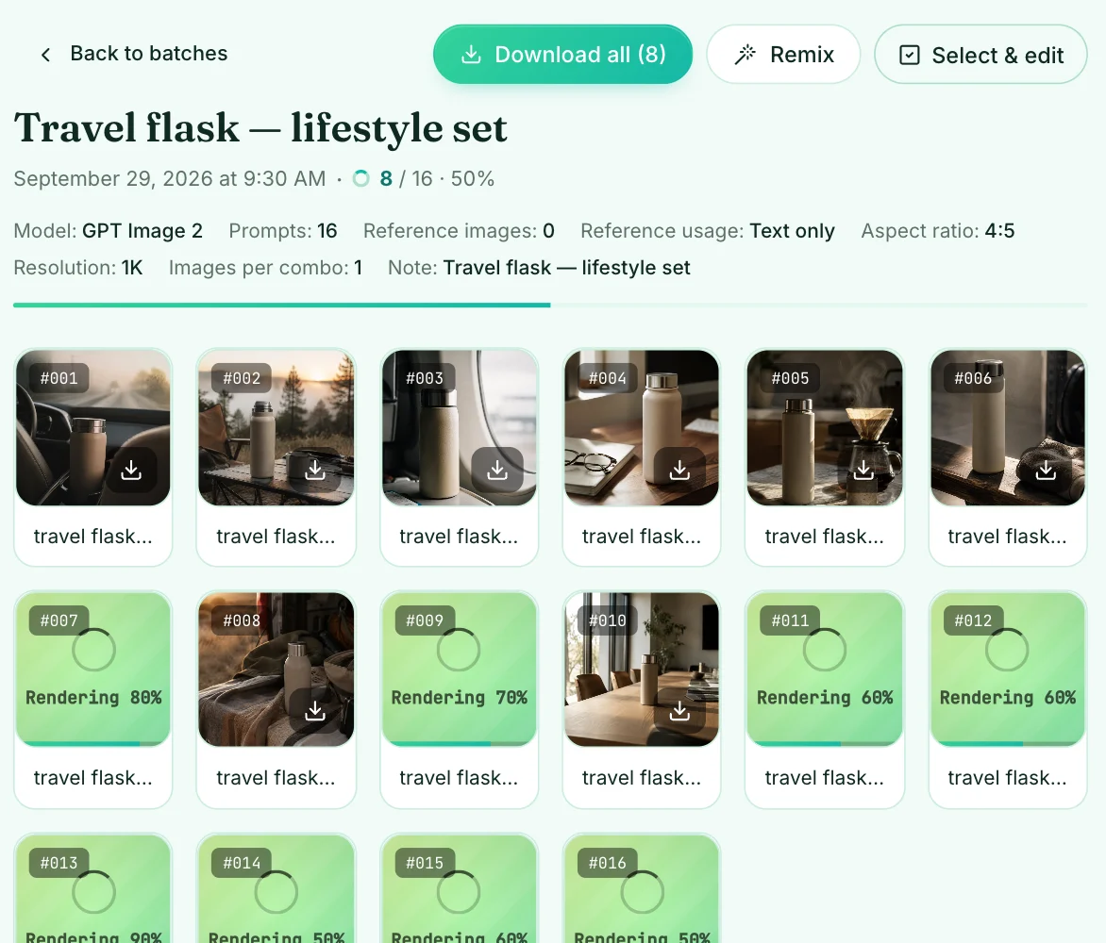Click the back chevron arrow icon
Image resolution: width=1106 pixels, height=943 pixels.
[46, 55]
